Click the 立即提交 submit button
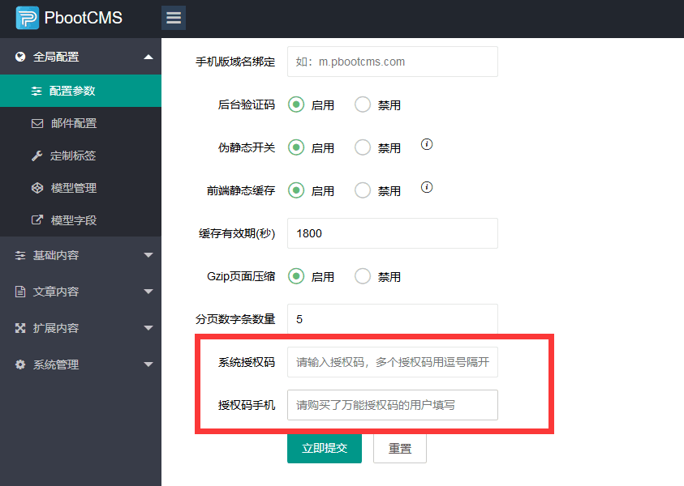Viewport: 684px width, 486px height. [324, 447]
